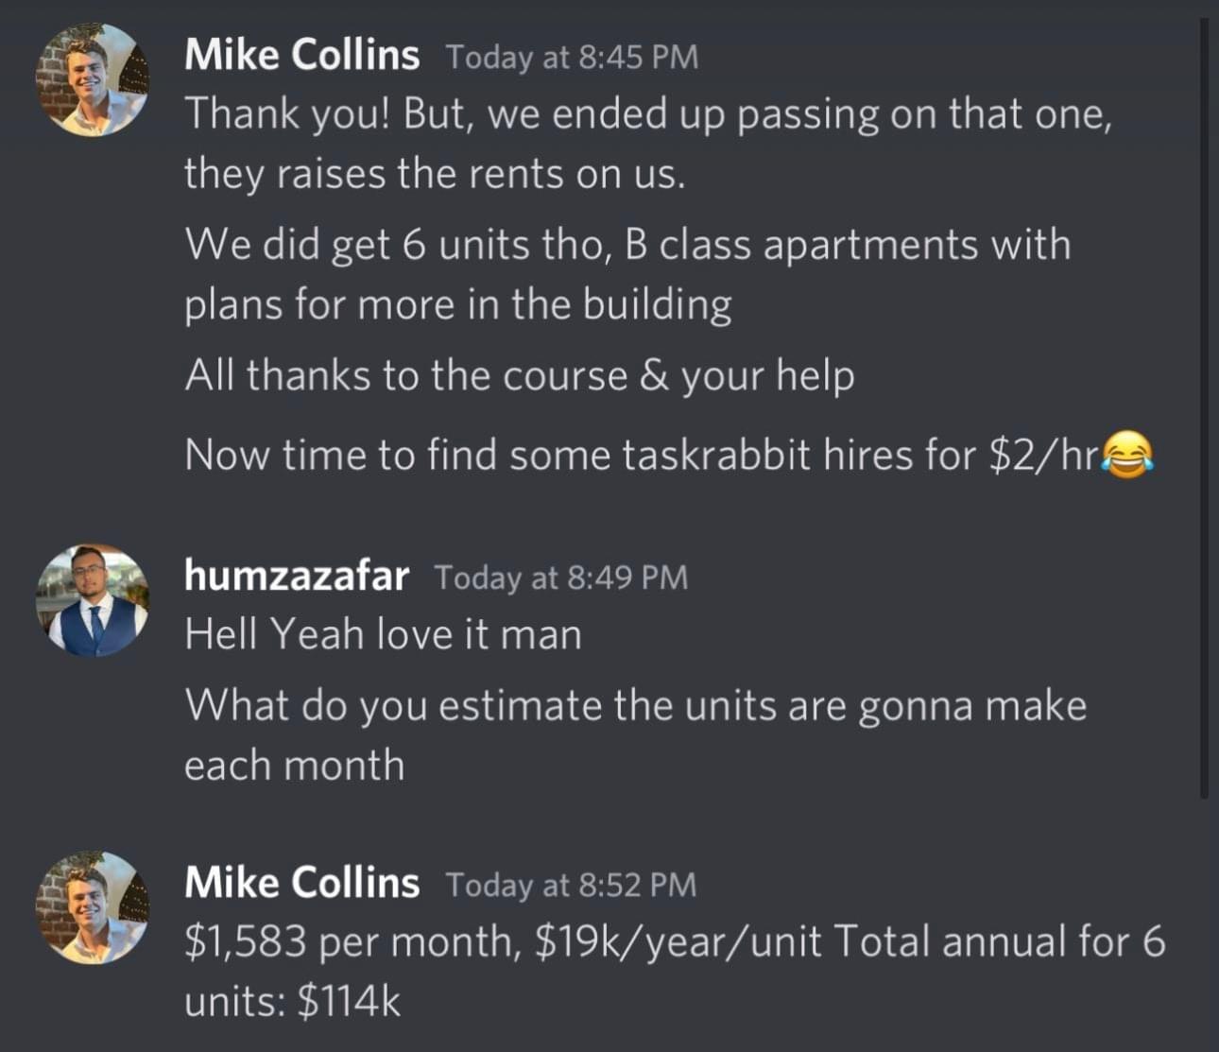Viewport: 1219px width, 1052px height.
Task: Click the '$114k' total at the message end
Action: point(349,1001)
